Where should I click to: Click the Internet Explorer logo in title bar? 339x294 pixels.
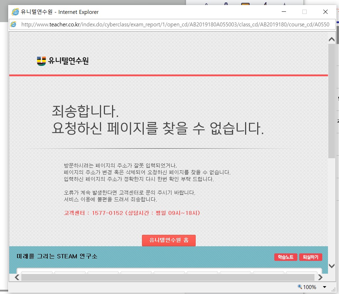point(15,12)
